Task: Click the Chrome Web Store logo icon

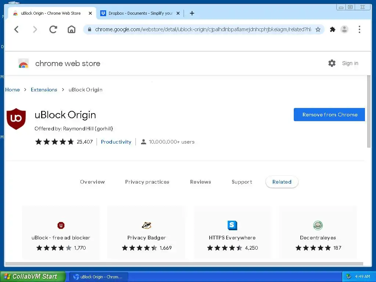Action: click(x=23, y=64)
